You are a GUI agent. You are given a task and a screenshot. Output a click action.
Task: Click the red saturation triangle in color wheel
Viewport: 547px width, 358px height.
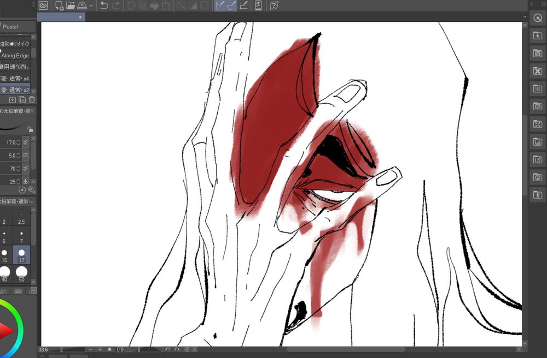[x=5, y=331]
